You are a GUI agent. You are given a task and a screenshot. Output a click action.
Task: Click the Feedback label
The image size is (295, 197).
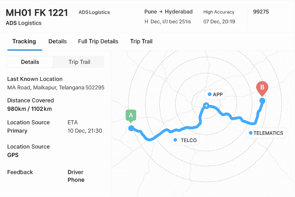coord(20,172)
